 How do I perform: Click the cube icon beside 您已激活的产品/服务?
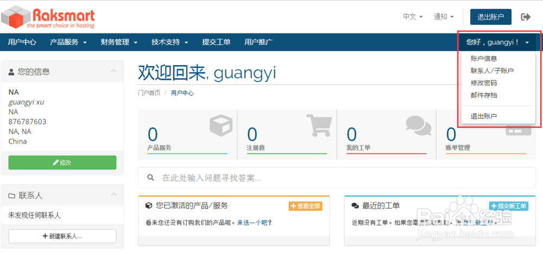(x=149, y=206)
